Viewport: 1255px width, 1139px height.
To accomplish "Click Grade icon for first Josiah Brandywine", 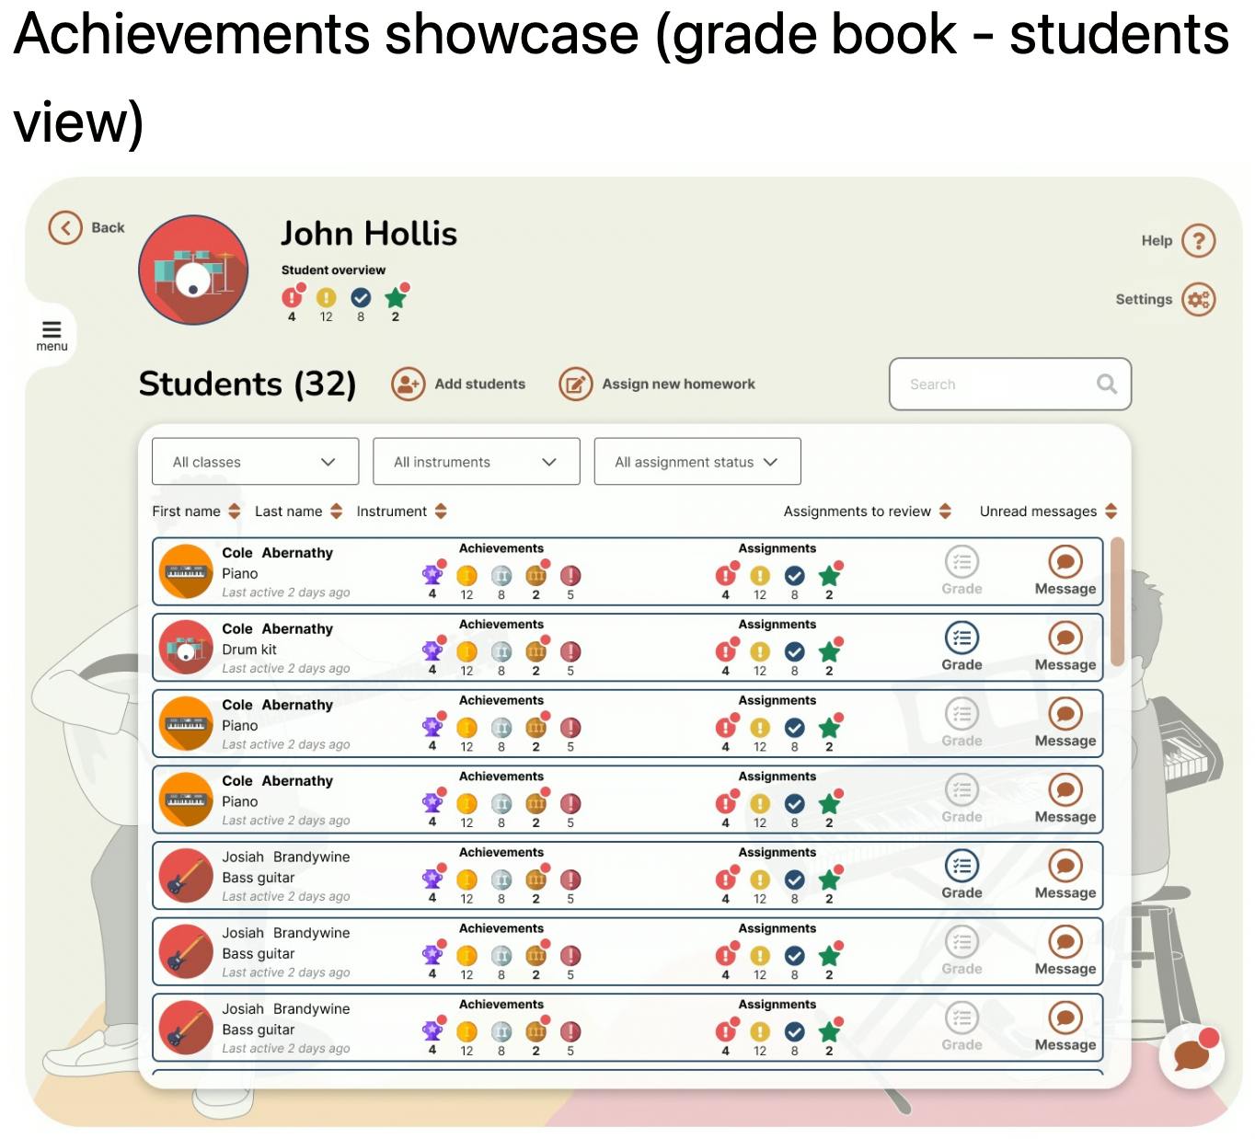I will (x=961, y=866).
